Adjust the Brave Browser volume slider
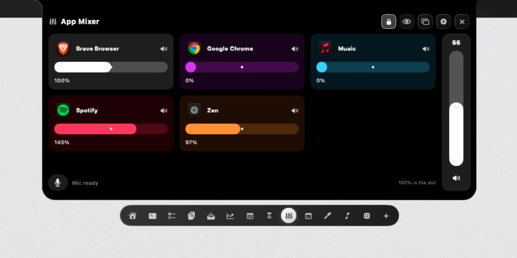The width and height of the screenshot is (517, 258). (111, 67)
